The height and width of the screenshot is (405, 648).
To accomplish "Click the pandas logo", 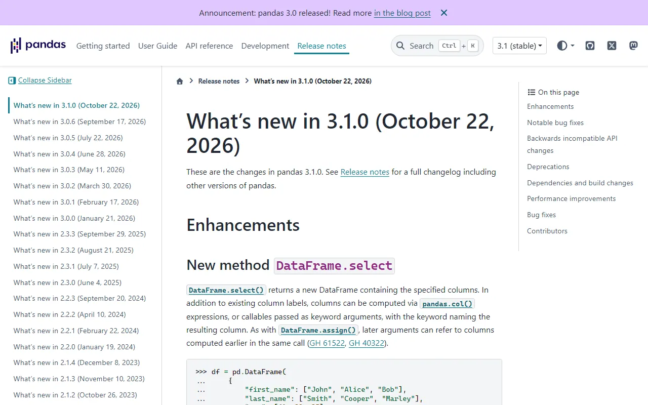I will pyautogui.click(x=38, y=46).
